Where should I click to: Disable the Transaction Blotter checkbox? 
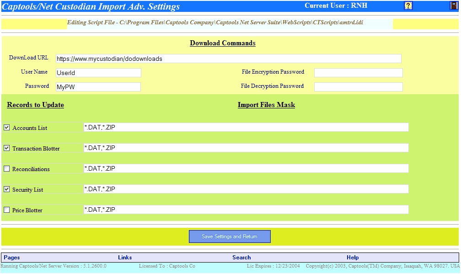(7, 148)
